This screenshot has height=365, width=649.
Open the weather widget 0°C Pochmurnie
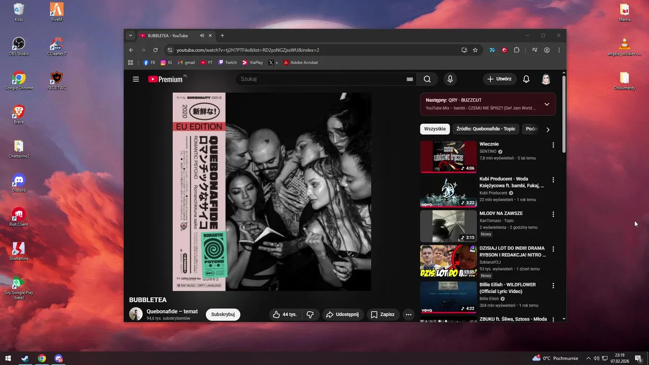(555, 358)
